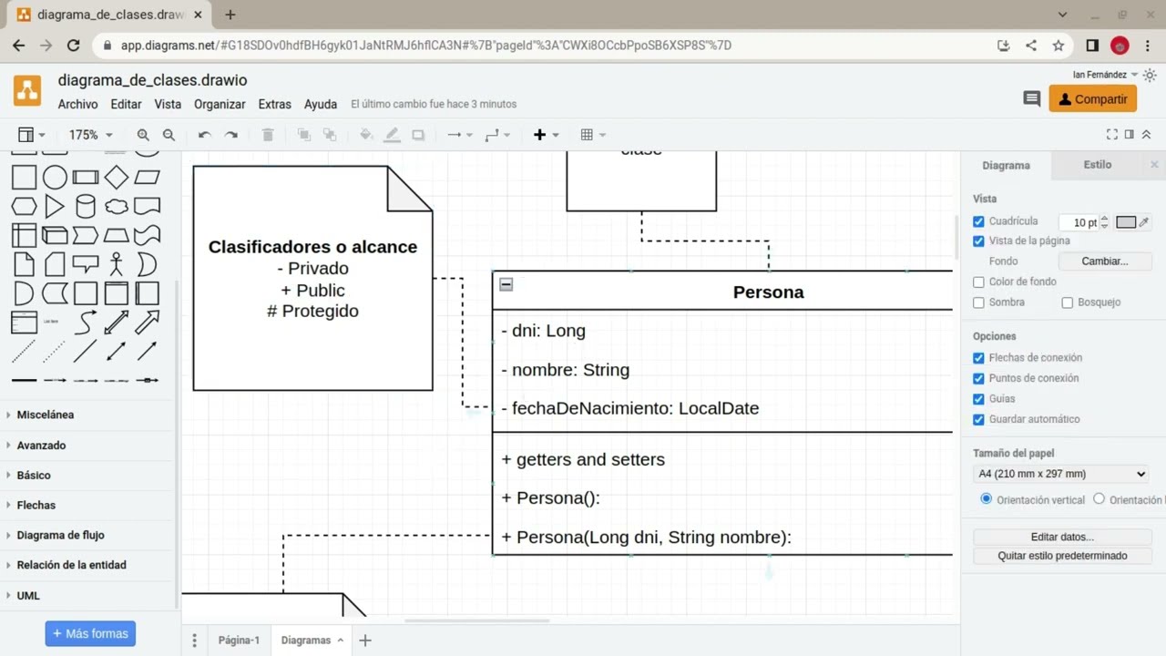This screenshot has height=656, width=1166.
Task: Toggle the Vista de la página checkbox
Action: click(x=979, y=241)
